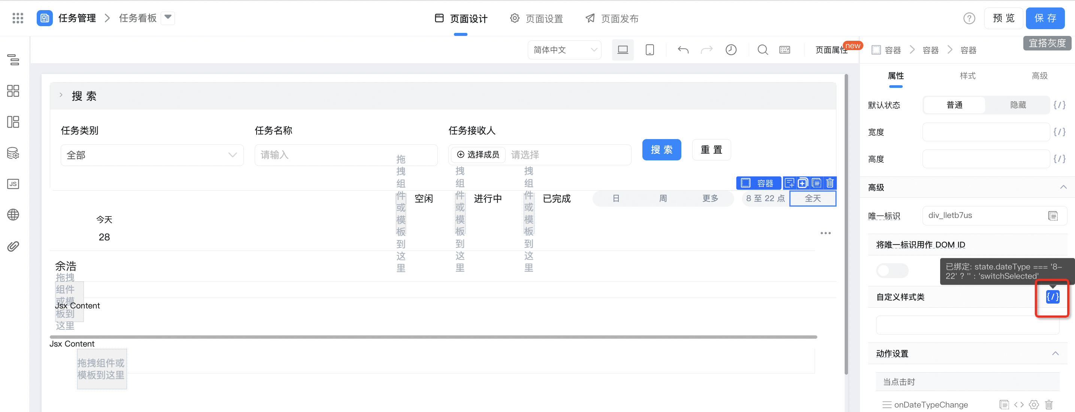Screen dimensions: 1075x412
Task: Delete selected container via trash icon
Action: click(830, 183)
